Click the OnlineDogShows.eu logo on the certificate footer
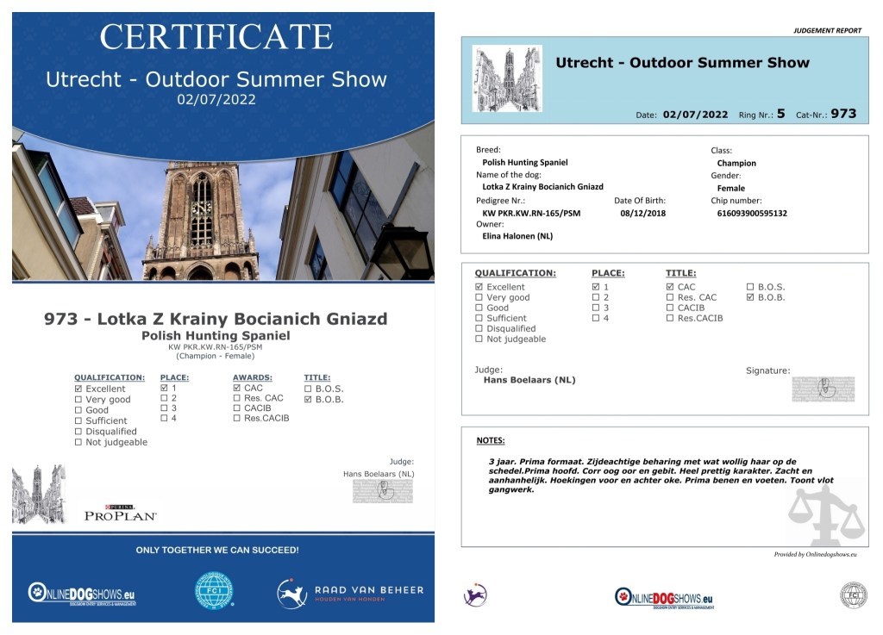Image resolution: width=883 pixels, height=635 pixels. click(82, 593)
